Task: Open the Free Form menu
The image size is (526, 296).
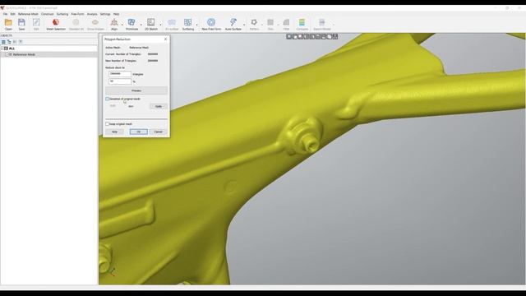Action: click(77, 14)
